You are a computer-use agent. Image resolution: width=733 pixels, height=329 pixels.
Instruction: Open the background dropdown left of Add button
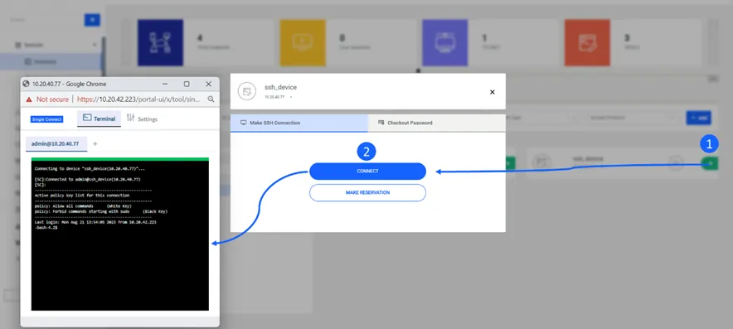[x=632, y=118]
